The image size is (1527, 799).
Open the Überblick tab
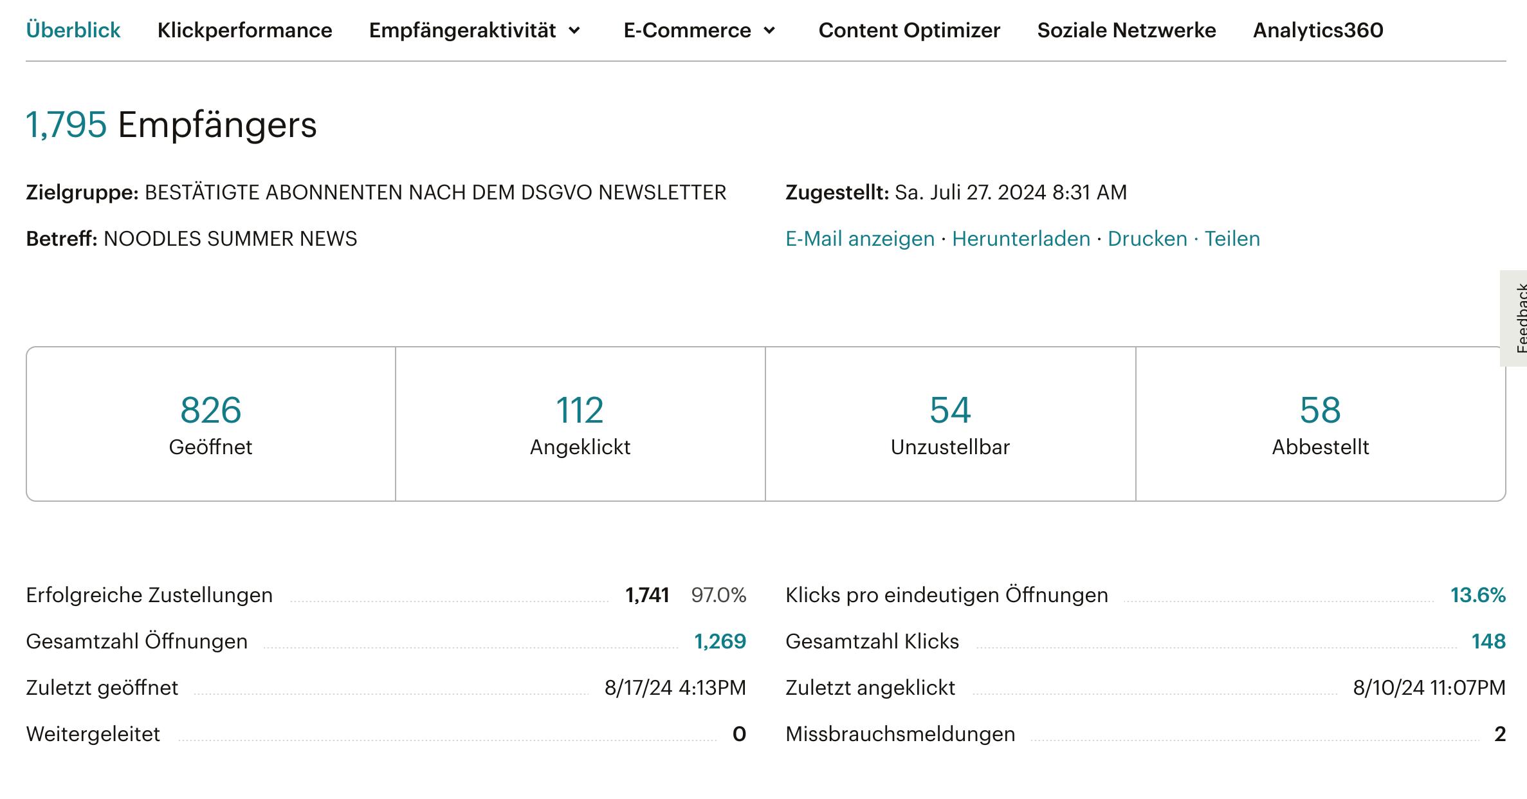73,30
